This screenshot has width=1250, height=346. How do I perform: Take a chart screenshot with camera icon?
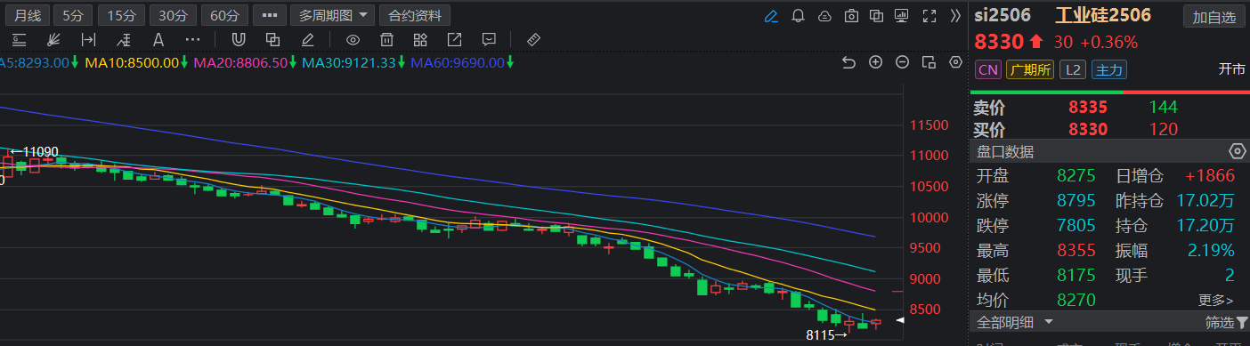pyautogui.click(x=850, y=15)
